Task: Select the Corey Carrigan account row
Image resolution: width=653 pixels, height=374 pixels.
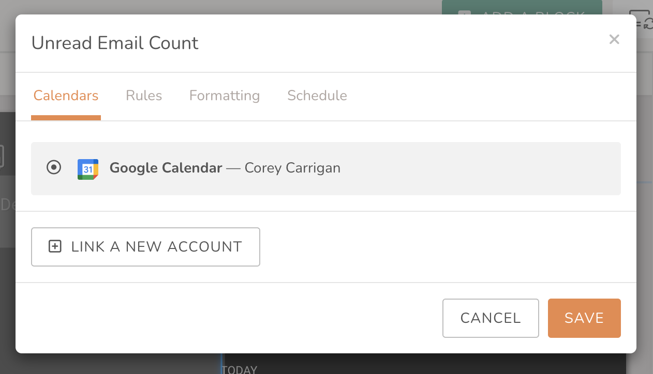Action: point(326,168)
